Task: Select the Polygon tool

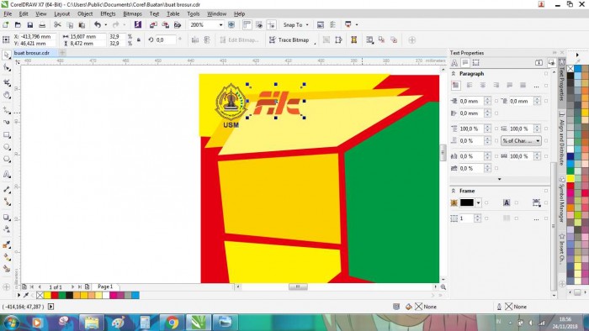Action: point(7,160)
